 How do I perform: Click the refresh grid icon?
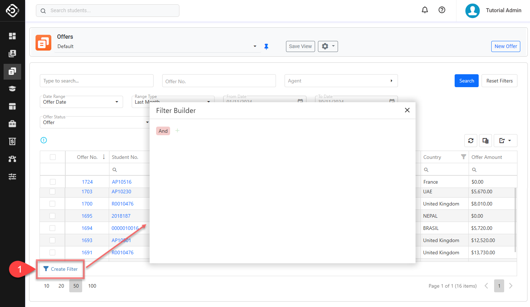pyautogui.click(x=471, y=141)
